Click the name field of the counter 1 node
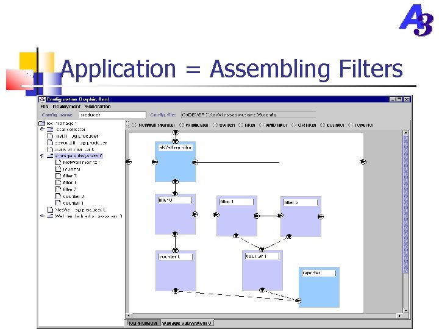 (x=262, y=256)
